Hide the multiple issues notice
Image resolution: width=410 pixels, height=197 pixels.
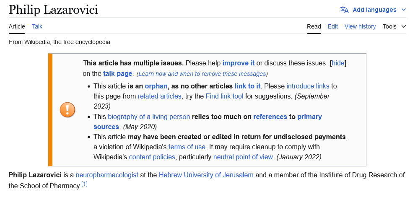[x=338, y=63]
